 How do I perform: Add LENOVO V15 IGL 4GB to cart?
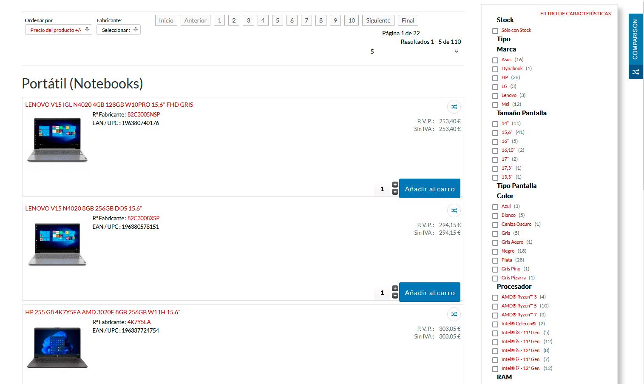tap(430, 188)
